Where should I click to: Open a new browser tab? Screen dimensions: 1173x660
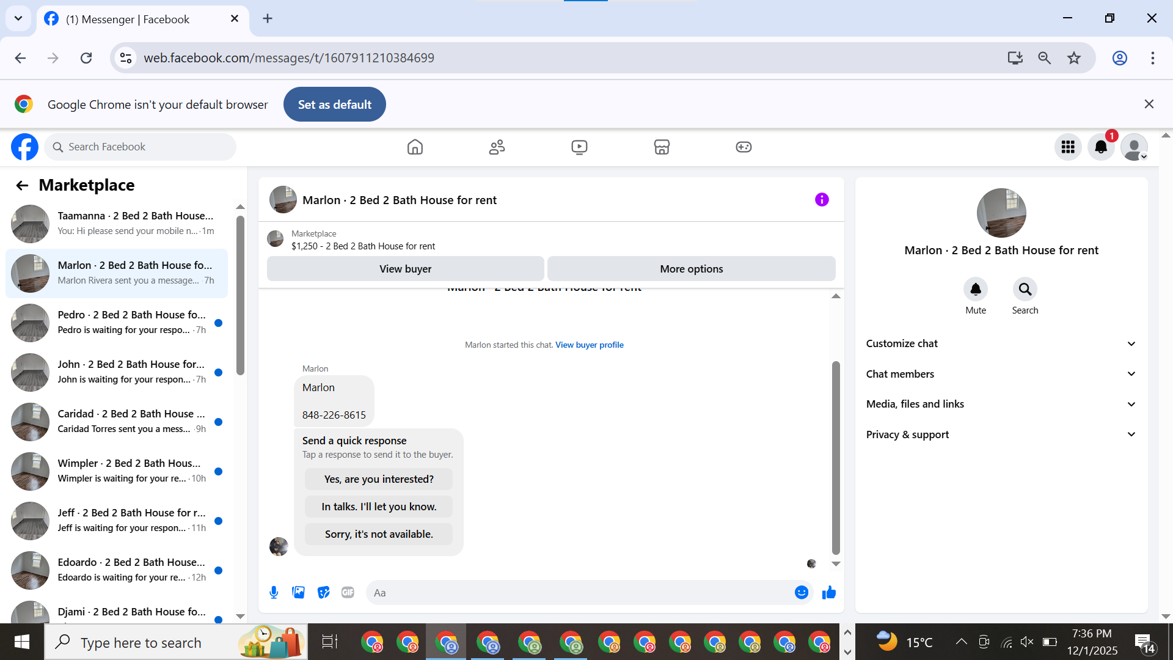coord(268,18)
